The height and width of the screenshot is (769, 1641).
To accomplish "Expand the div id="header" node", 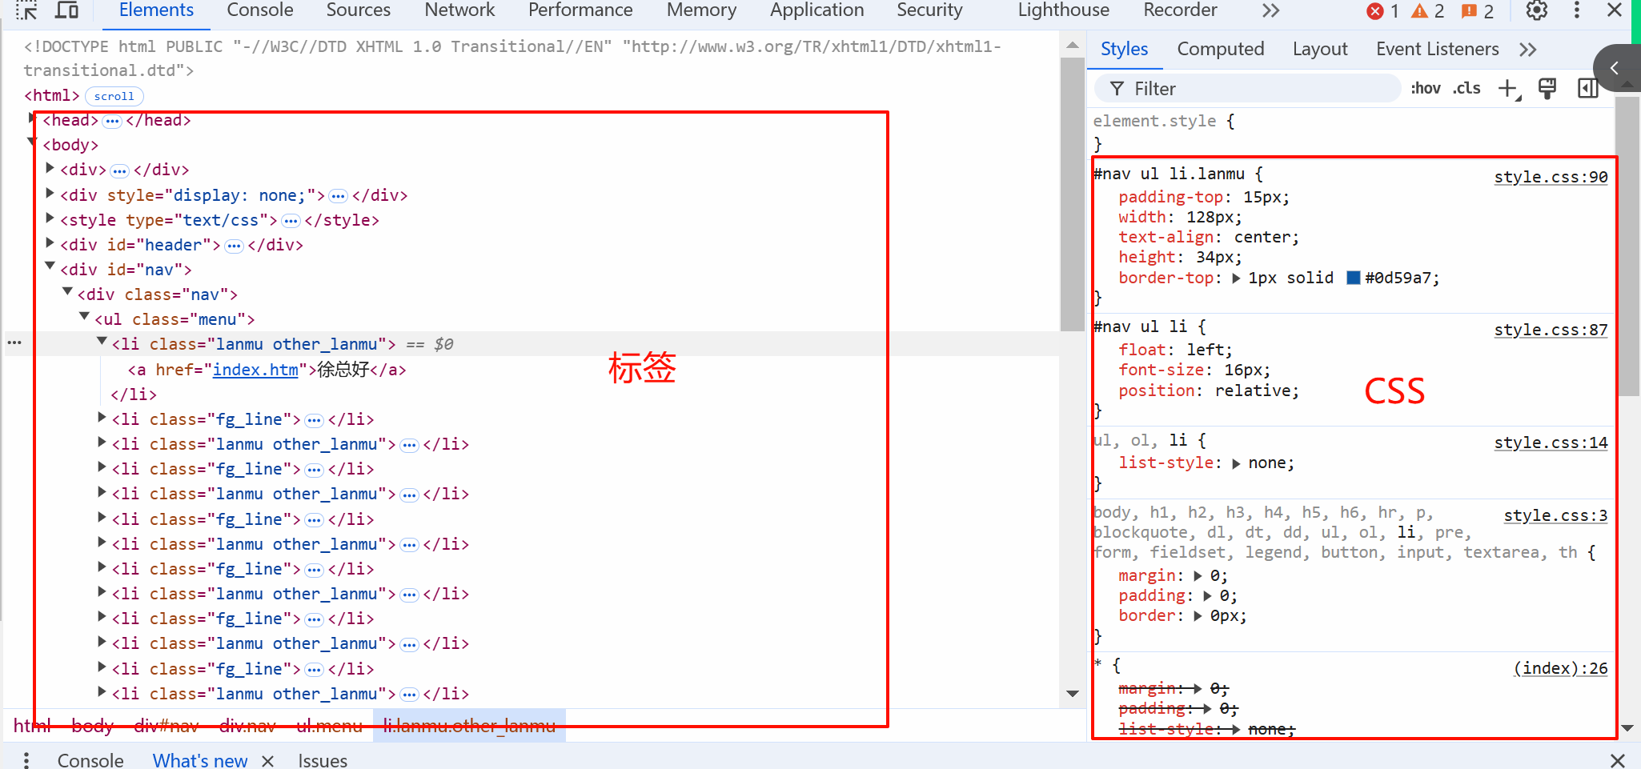I will click(50, 242).
